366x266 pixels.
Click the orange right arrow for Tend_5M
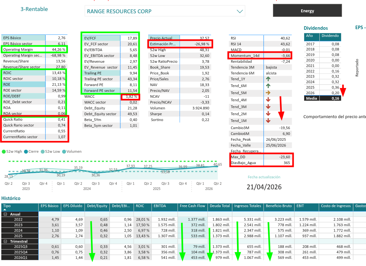click(268, 93)
